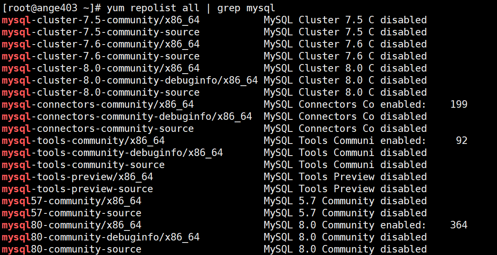
Task: Click 'MySQL 5.7 Community' on mysql57-community/x86_64 row
Action: click(x=319, y=201)
